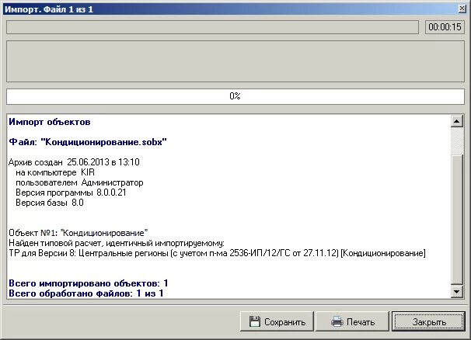The height and width of the screenshot is (340, 471).
Task: Click the elapsed time 00:00:15 field
Action: (x=445, y=27)
